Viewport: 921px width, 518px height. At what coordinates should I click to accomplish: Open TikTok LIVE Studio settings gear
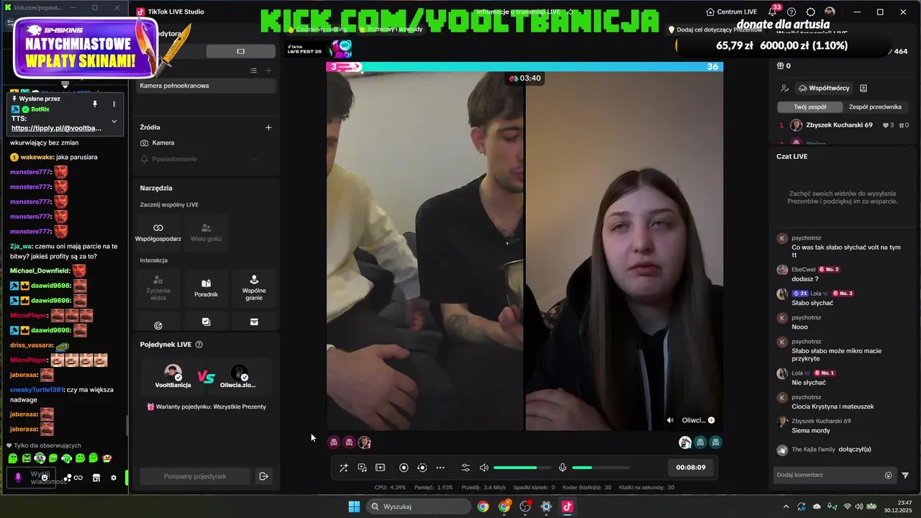click(811, 12)
